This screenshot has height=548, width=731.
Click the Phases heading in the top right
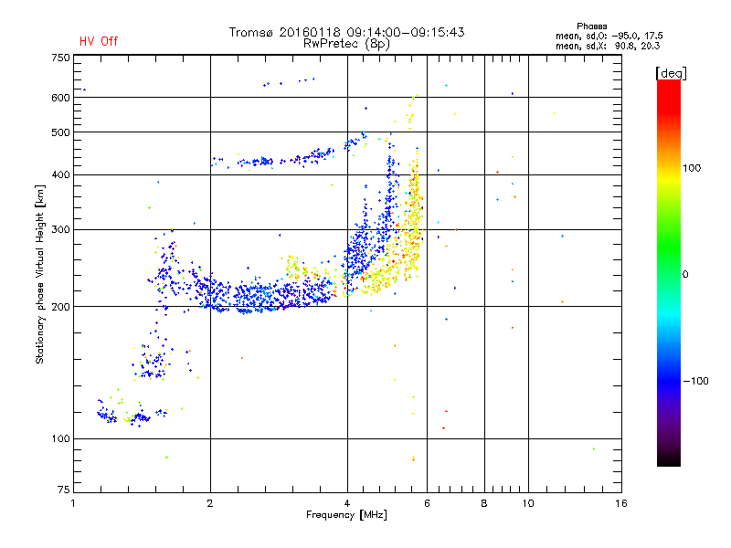coord(591,26)
